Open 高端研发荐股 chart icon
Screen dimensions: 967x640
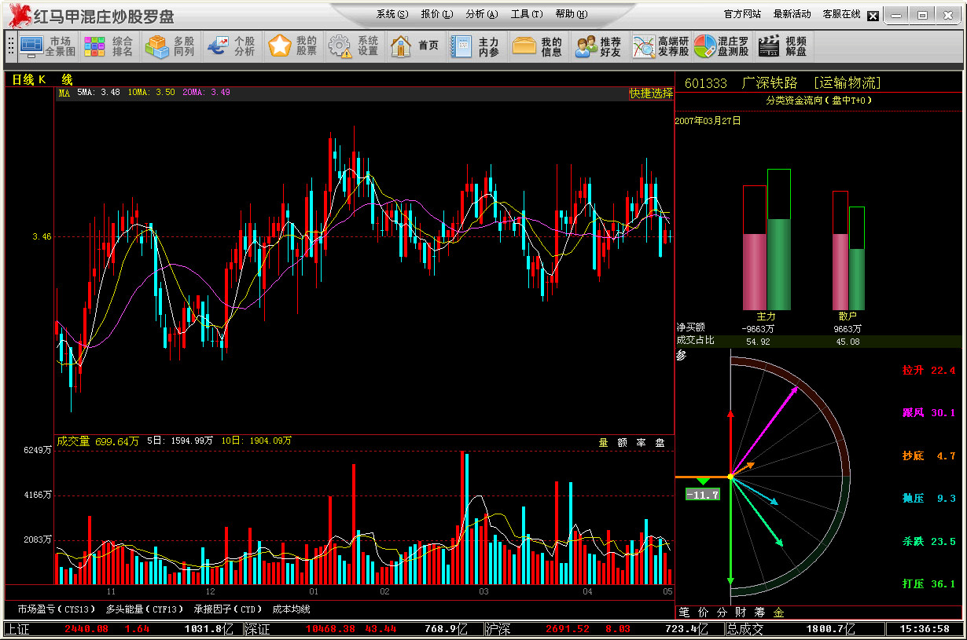pyautogui.click(x=660, y=46)
